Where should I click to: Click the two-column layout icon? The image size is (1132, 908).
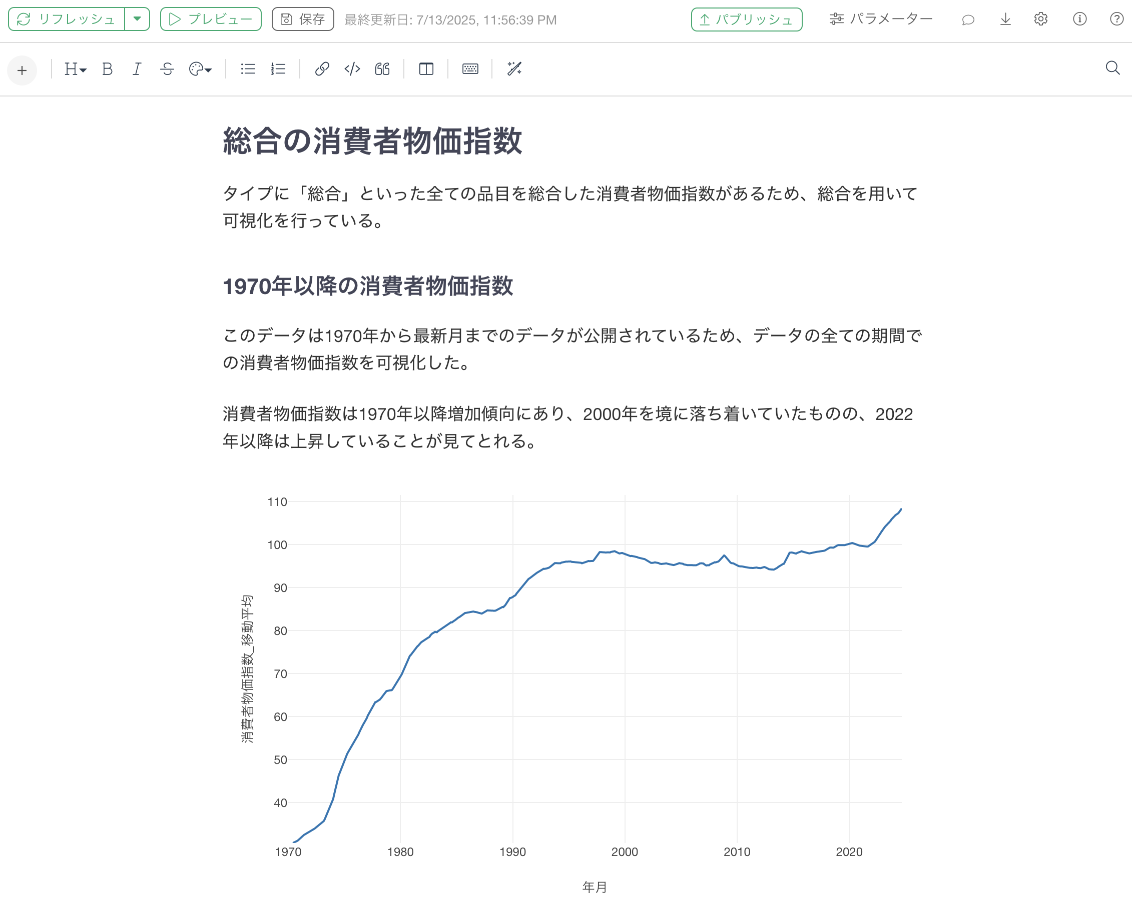(x=426, y=69)
